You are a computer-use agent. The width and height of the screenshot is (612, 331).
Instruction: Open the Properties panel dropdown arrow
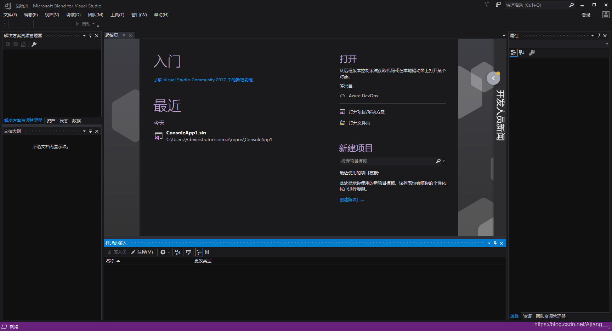point(593,35)
